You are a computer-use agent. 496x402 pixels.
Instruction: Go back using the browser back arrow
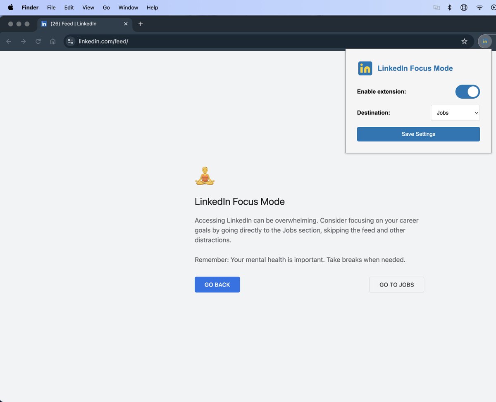[x=9, y=41]
